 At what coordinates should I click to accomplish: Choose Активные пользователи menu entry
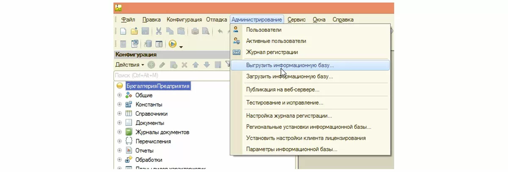click(309, 41)
